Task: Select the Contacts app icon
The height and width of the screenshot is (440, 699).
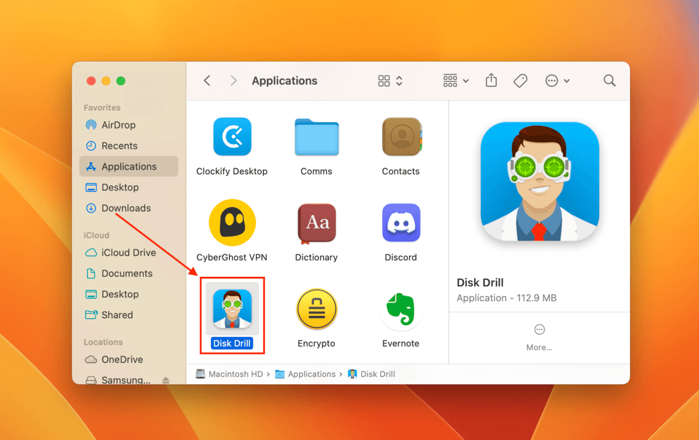Action: coord(401,137)
